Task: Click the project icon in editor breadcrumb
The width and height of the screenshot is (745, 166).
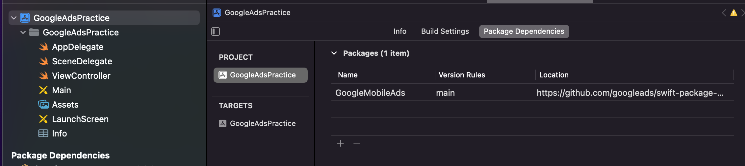Action: click(217, 12)
